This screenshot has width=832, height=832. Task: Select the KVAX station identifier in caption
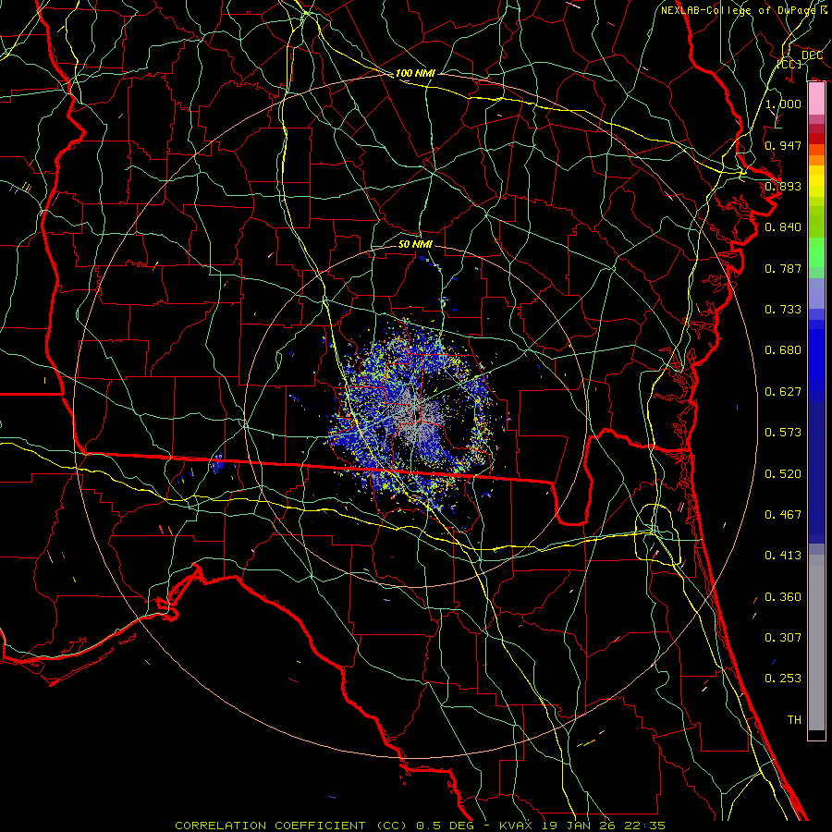click(x=518, y=826)
